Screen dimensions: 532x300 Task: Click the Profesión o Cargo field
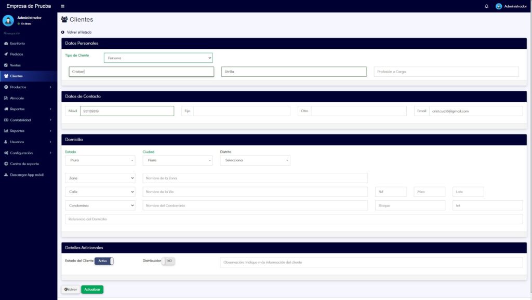(x=446, y=72)
